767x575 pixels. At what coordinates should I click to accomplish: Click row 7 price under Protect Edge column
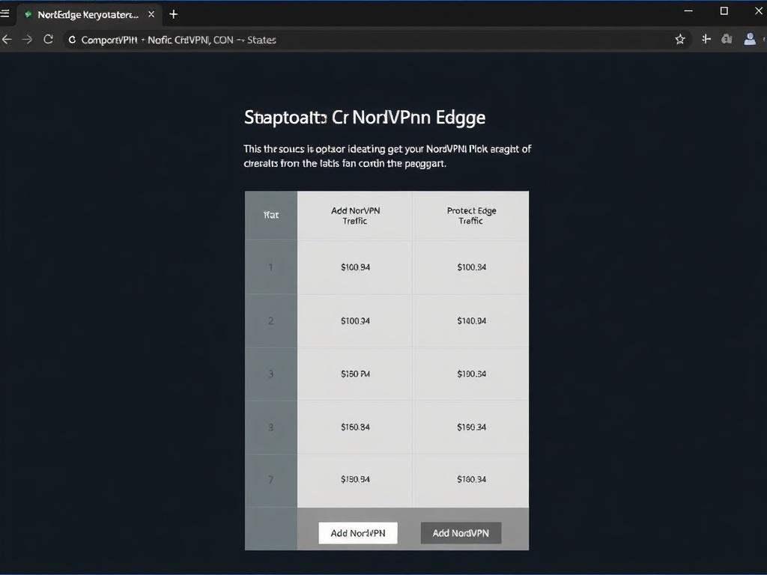471,480
